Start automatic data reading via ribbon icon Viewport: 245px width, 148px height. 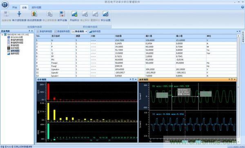pyautogui.click(x=34, y=14)
